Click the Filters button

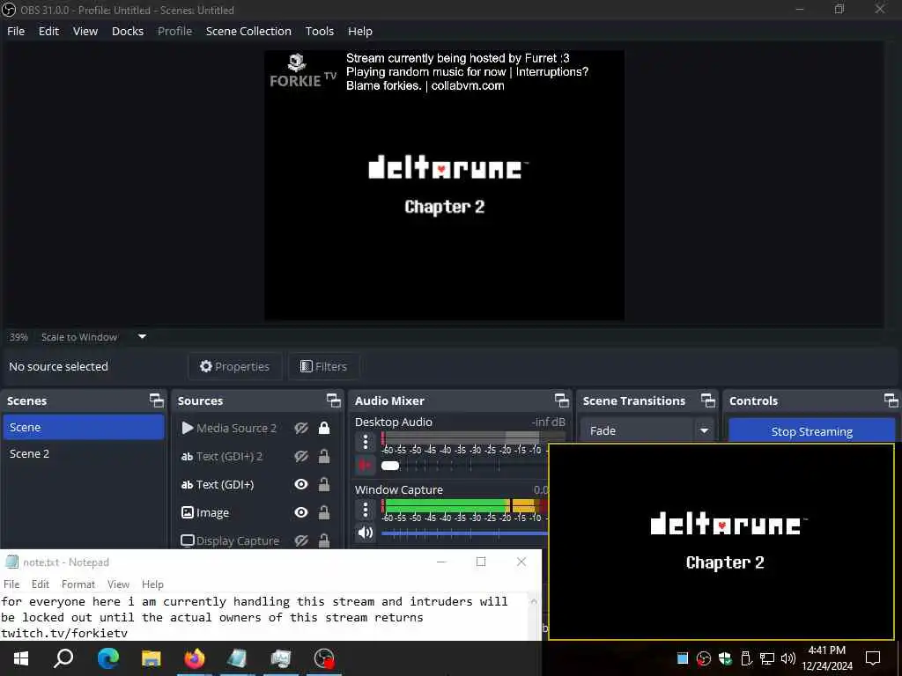(324, 366)
